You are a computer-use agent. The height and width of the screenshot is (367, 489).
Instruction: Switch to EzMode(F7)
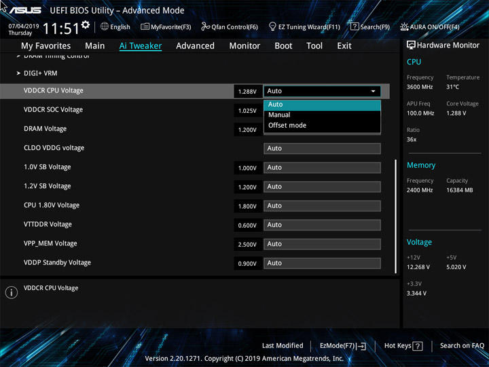coord(338,346)
